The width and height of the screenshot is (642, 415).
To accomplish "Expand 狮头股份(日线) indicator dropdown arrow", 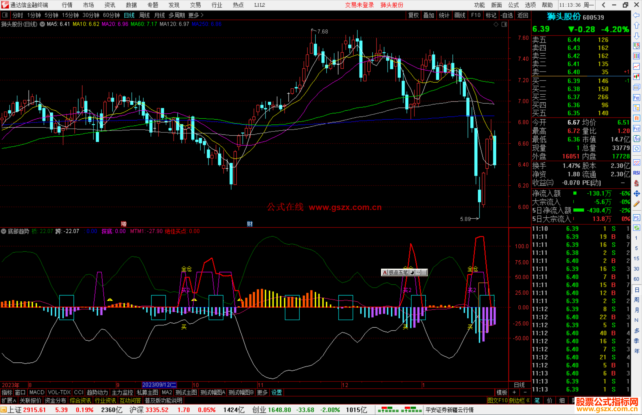I will tap(43, 24).
